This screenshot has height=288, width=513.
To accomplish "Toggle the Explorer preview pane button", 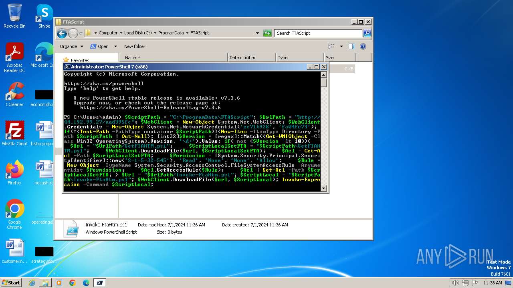I will [351, 46].
